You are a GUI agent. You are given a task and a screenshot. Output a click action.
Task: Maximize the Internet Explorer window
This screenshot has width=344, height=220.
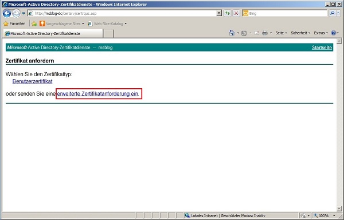[x=333, y=4]
